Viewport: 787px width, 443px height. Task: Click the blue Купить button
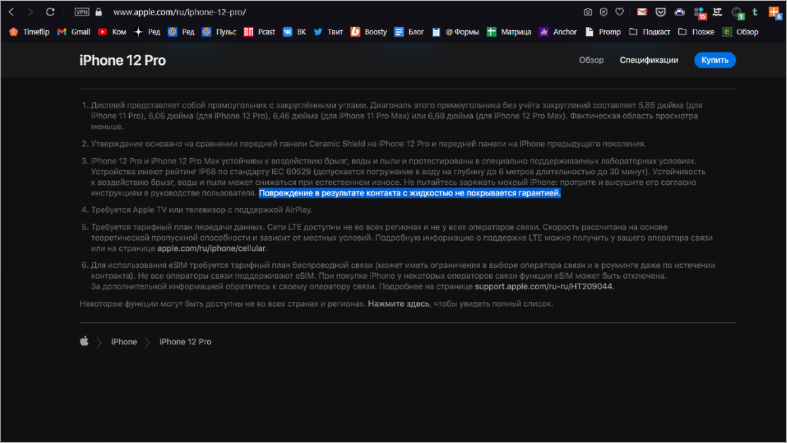(715, 60)
